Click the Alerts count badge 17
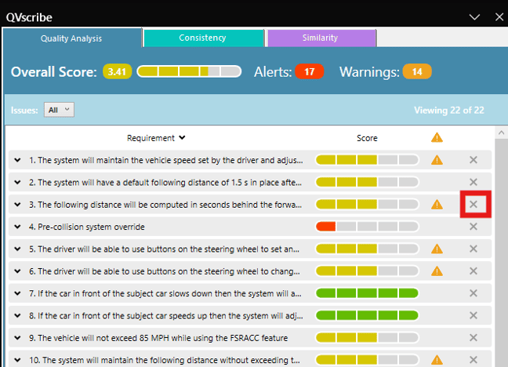508x367 pixels. click(310, 71)
